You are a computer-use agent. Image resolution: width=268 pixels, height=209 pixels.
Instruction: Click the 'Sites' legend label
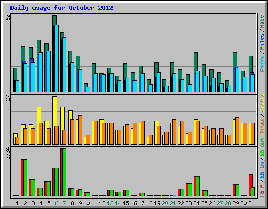[262, 126]
